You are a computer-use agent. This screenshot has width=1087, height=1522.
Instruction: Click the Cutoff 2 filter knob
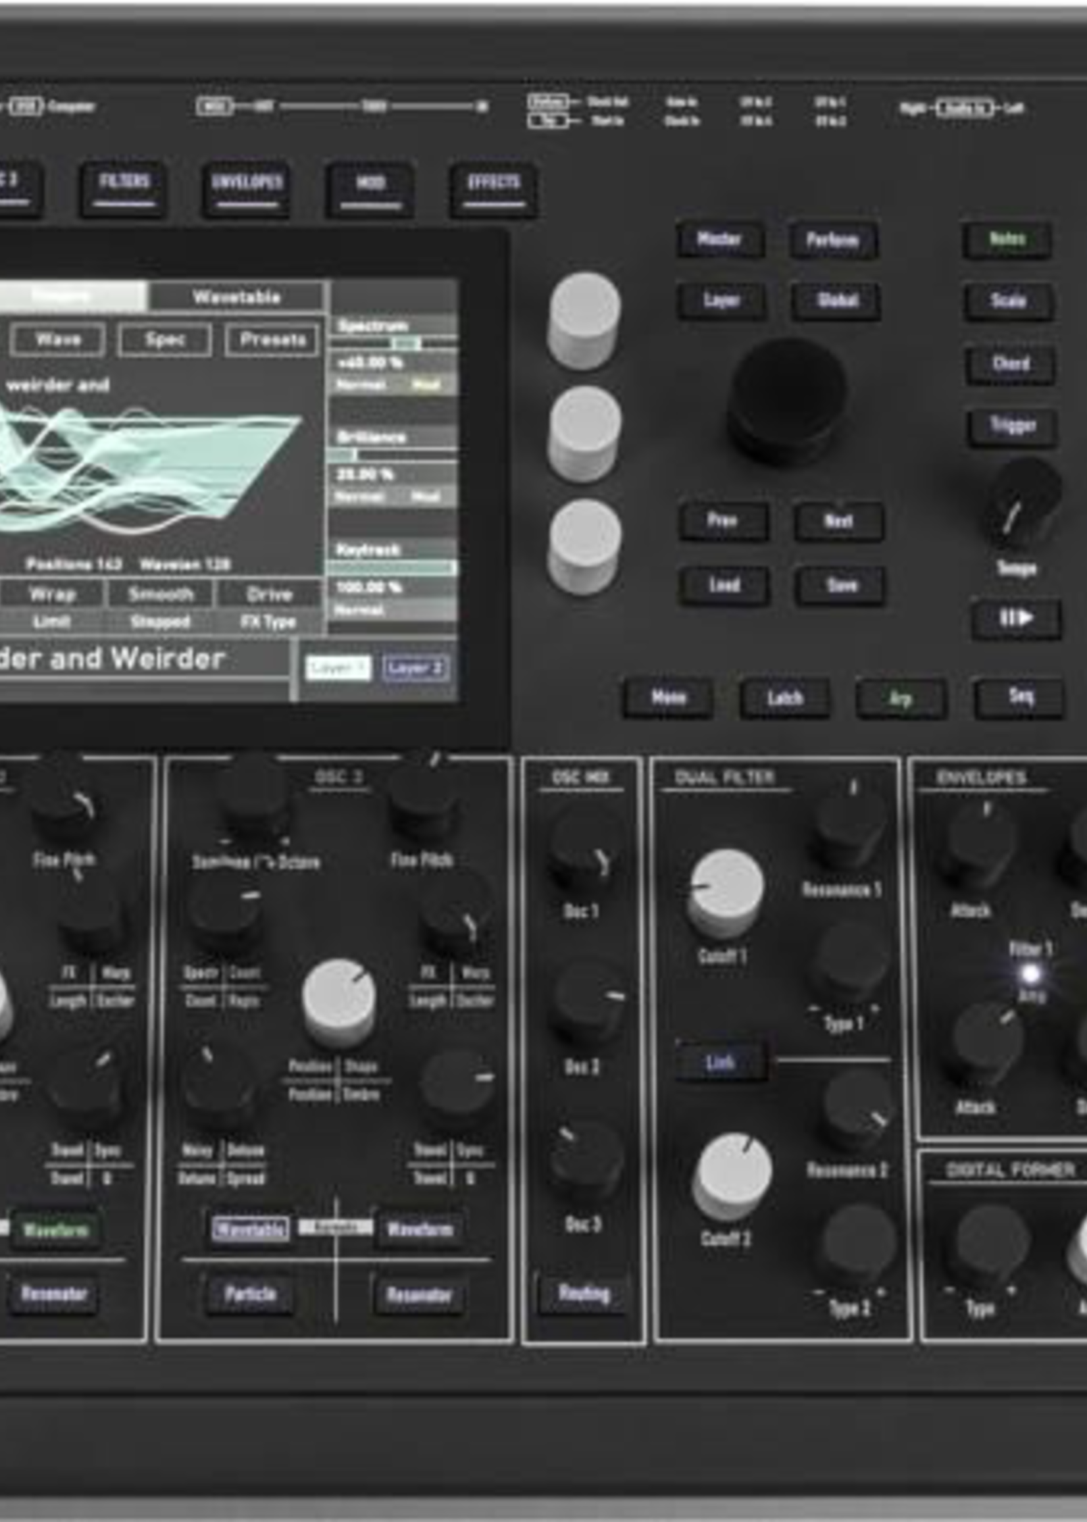(x=732, y=1175)
